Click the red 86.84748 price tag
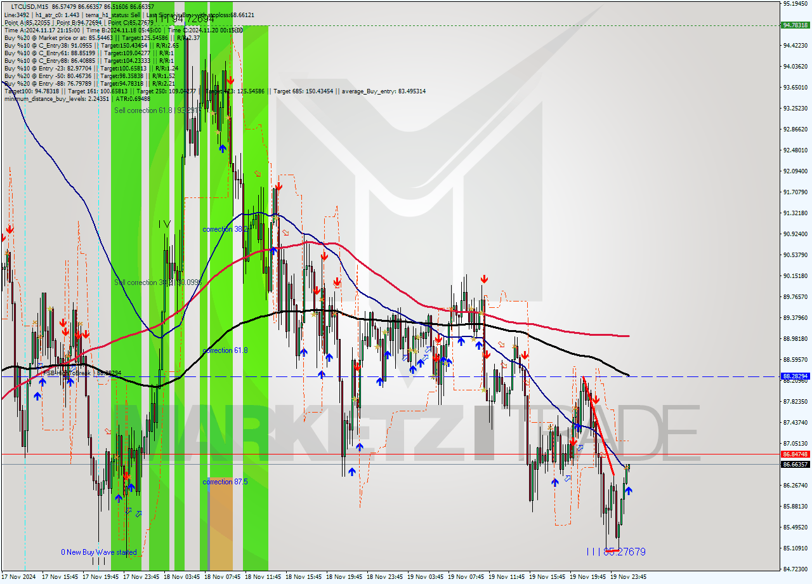Image resolution: width=812 pixels, height=584 pixels. point(796,455)
